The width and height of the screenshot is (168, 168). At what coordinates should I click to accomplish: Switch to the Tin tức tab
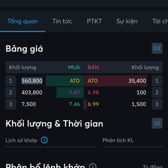pyautogui.click(x=62, y=21)
